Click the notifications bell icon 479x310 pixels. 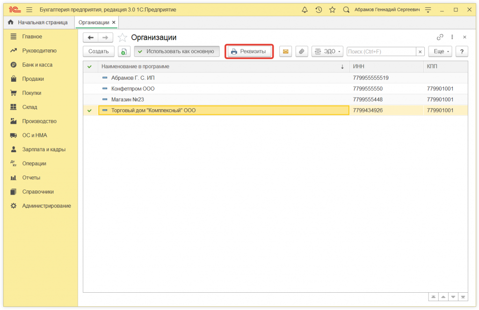305,9
